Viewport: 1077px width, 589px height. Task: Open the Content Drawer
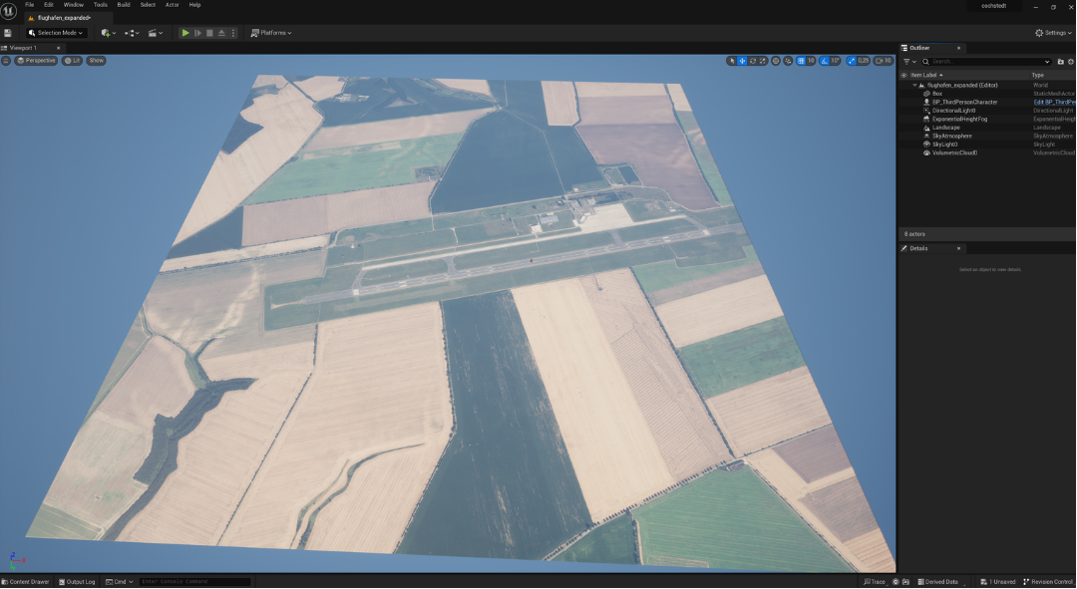(x=25, y=582)
